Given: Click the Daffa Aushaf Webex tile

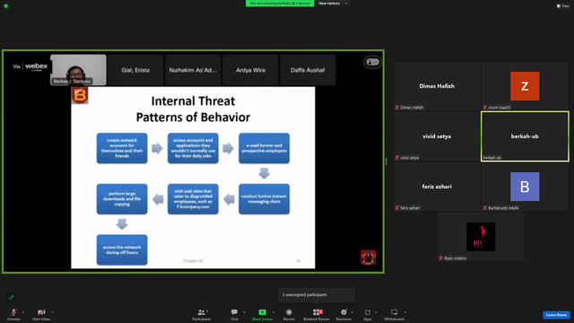Looking at the screenshot, I should pos(308,70).
